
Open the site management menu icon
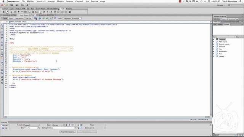tap(28, 5)
